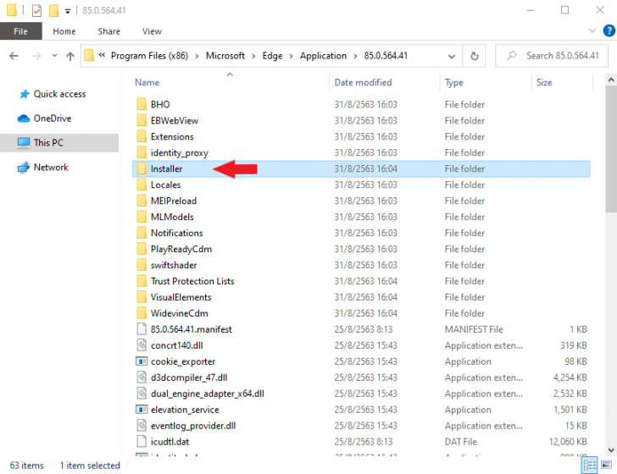
Task: Open address bar history dropdown
Action: coord(452,57)
